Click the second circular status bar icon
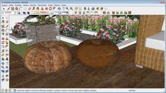The image size is (166, 93). 6,90
